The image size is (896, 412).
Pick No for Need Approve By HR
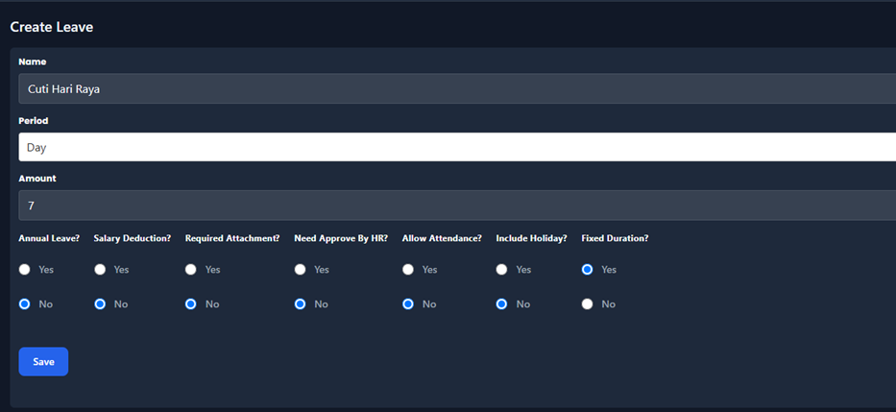point(300,304)
